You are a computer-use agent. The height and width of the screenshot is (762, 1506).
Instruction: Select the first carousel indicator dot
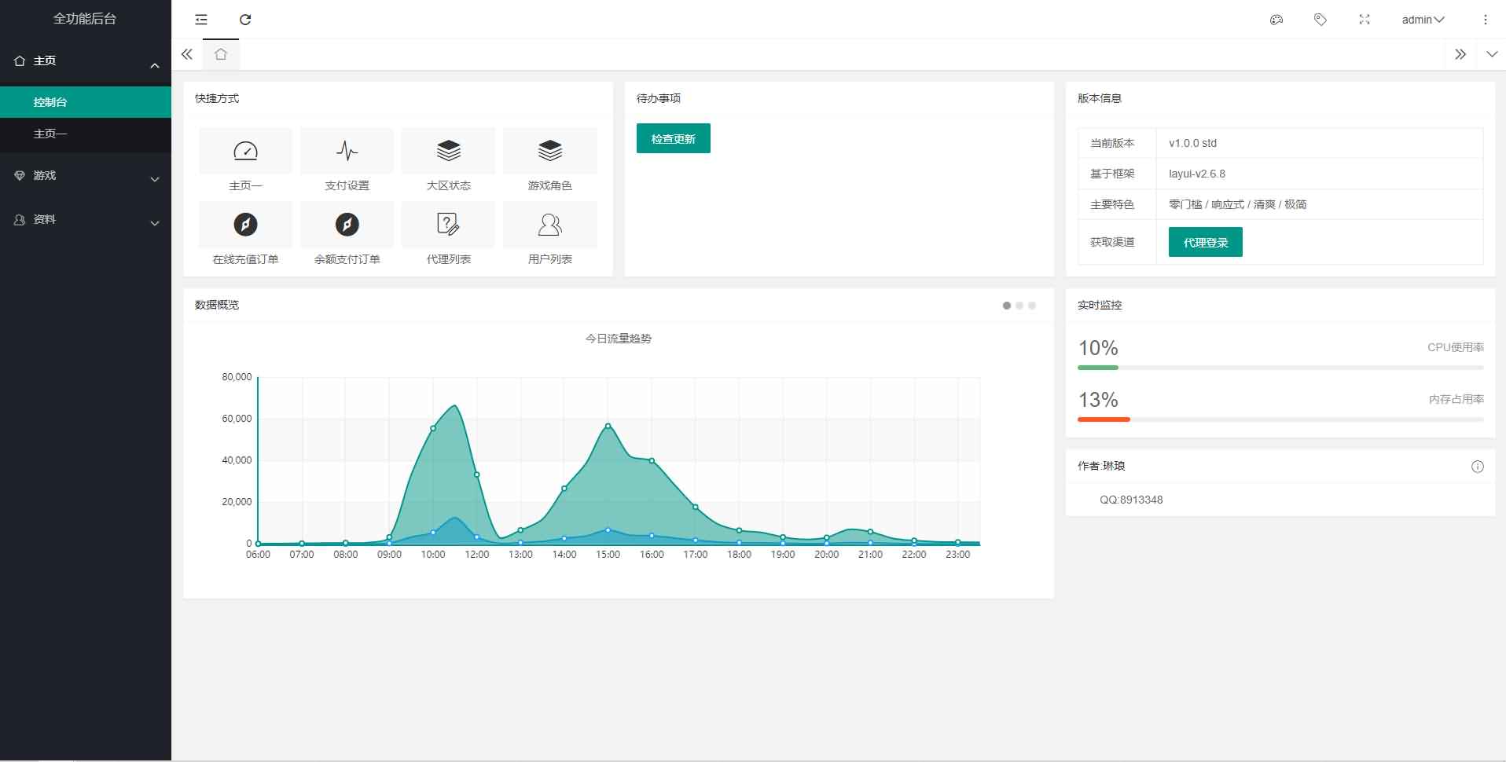tap(1007, 306)
